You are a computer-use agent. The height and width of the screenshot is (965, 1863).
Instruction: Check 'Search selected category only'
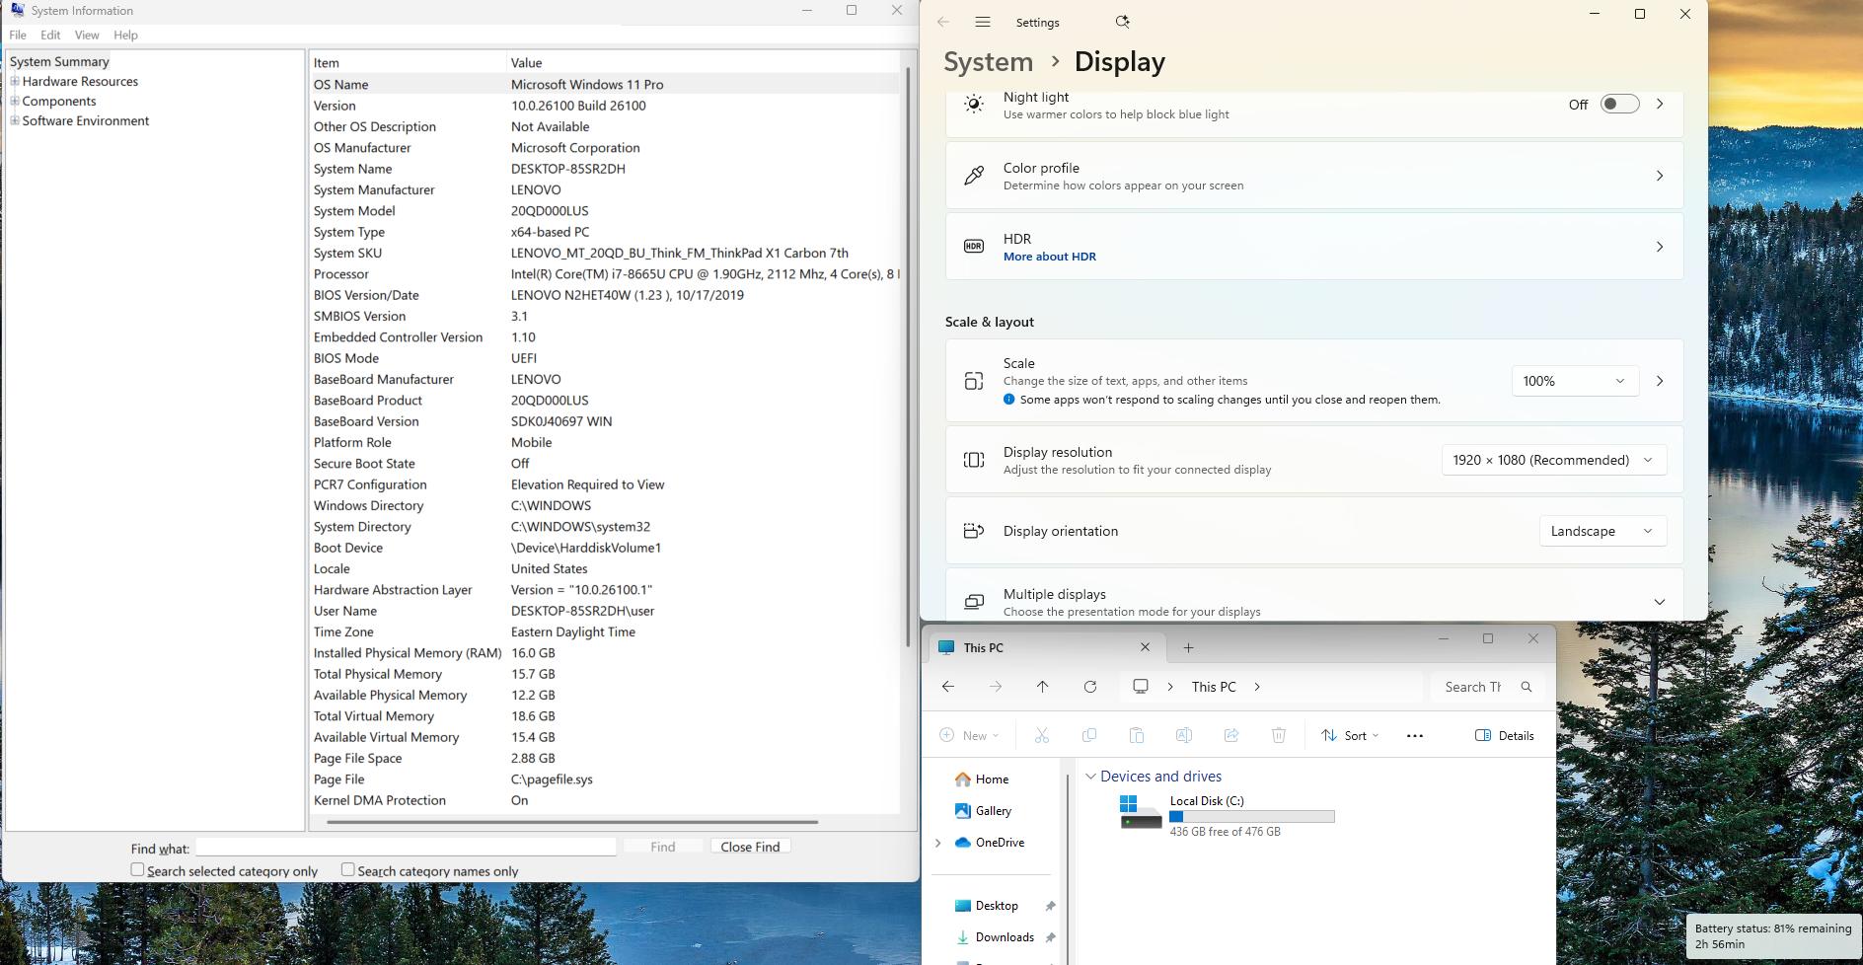click(137, 869)
